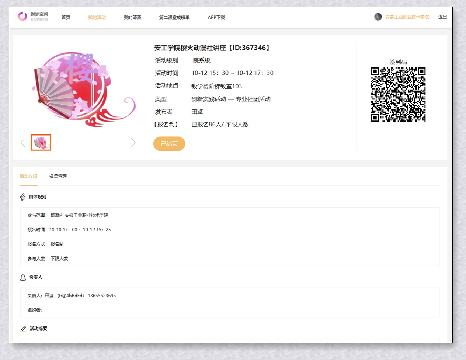This screenshot has height=360, width=466.
Task: Click the 已结束 button
Action: point(169,144)
